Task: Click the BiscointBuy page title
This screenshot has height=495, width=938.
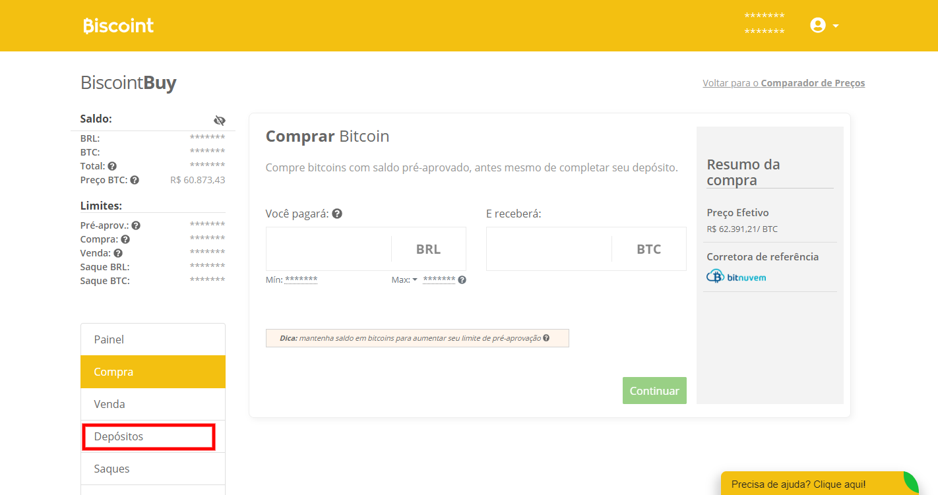Action: pos(129,83)
